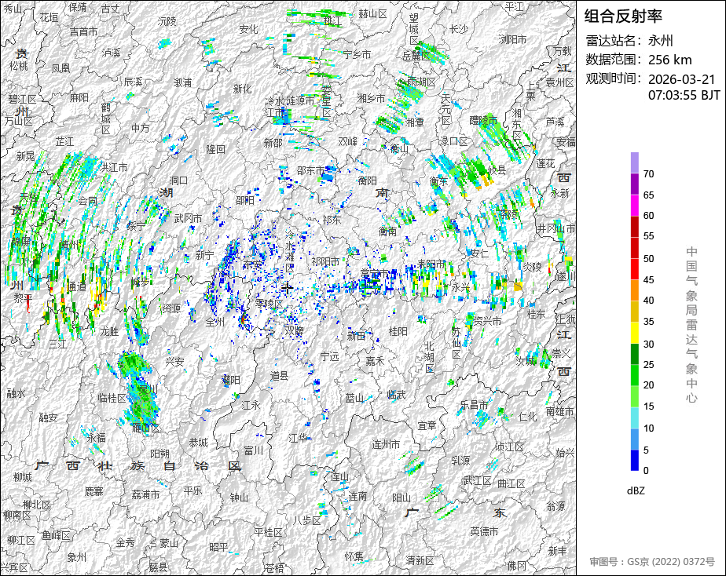Click the lavender swatch above 70 dBZ
This screenshot has width=726, height=576.
[x=635, y=162]
